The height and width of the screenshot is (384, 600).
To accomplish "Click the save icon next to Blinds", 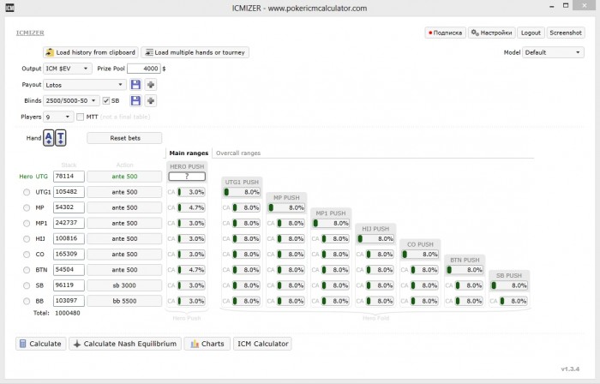I will [135, 100].
